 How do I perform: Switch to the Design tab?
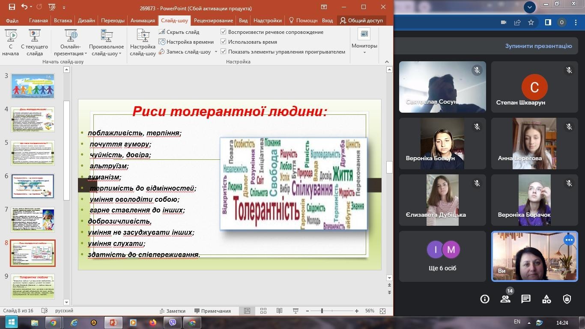pyautogui.click(x=86, y=21)
